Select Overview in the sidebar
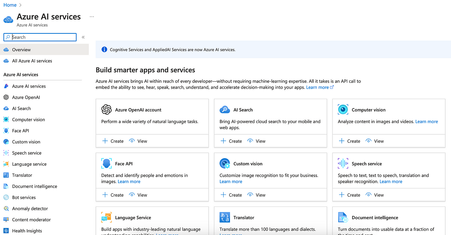Viewport: 451px width, 235px height. 44,50
